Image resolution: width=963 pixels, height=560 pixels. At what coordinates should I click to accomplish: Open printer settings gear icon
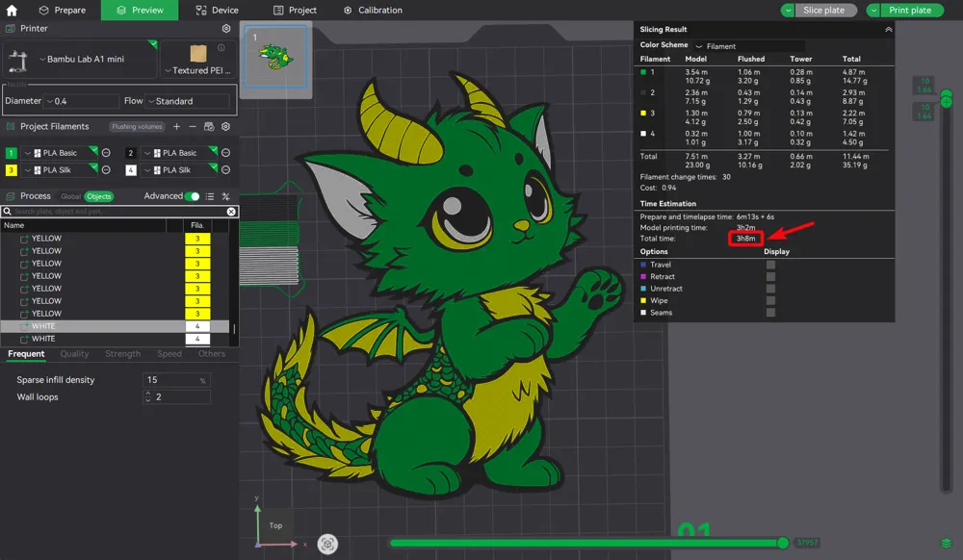(x=226, y=28)
